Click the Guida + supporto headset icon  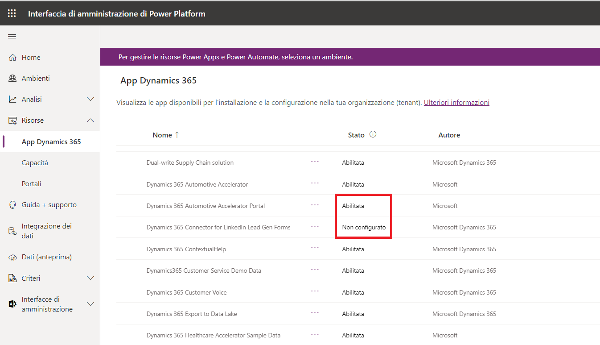[x=12, y=205]
